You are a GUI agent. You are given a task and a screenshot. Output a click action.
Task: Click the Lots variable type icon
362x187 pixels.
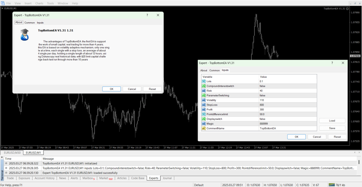[204, 81]
